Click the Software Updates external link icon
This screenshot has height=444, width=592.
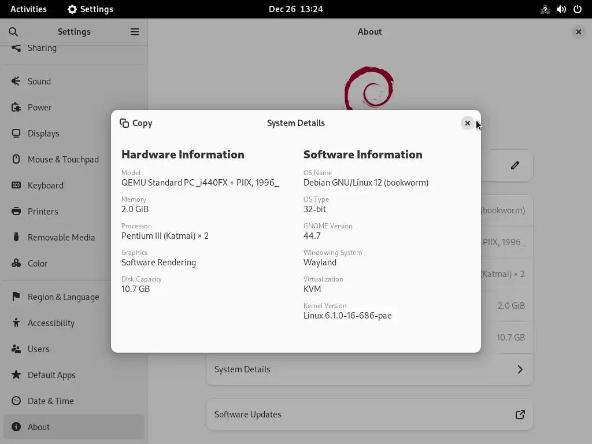(520, 415)
